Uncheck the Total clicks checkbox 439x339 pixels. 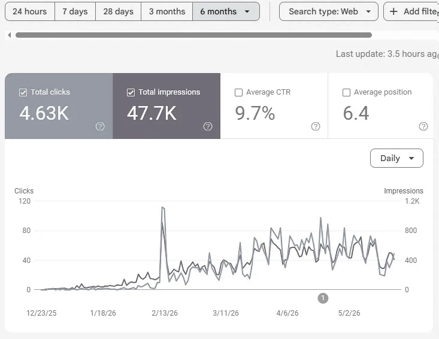click(x=23, y=92)
